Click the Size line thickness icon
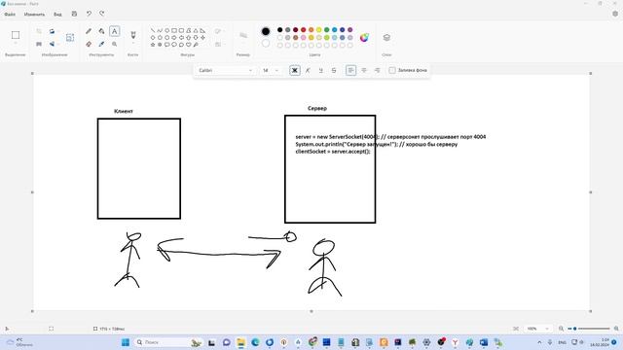The height and width of the screenshot is (350, 623). click(x=243, y=35)
